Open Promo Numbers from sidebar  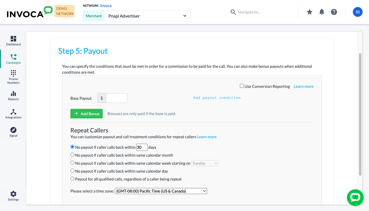pyautogui.click(x=13, y=77)
